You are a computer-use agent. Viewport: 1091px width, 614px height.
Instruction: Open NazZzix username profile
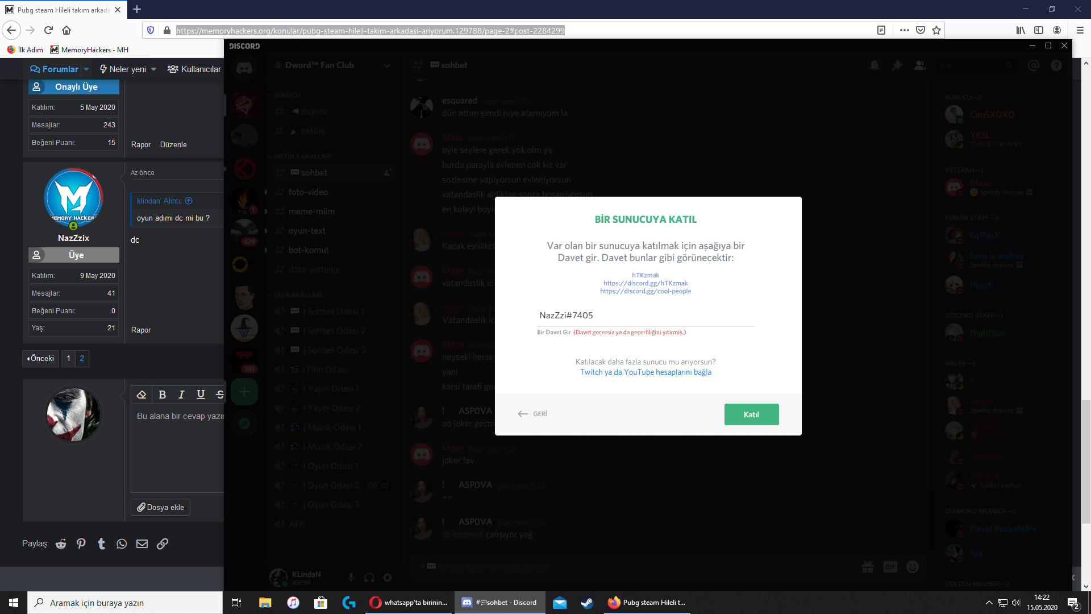[x=73, y=238]
